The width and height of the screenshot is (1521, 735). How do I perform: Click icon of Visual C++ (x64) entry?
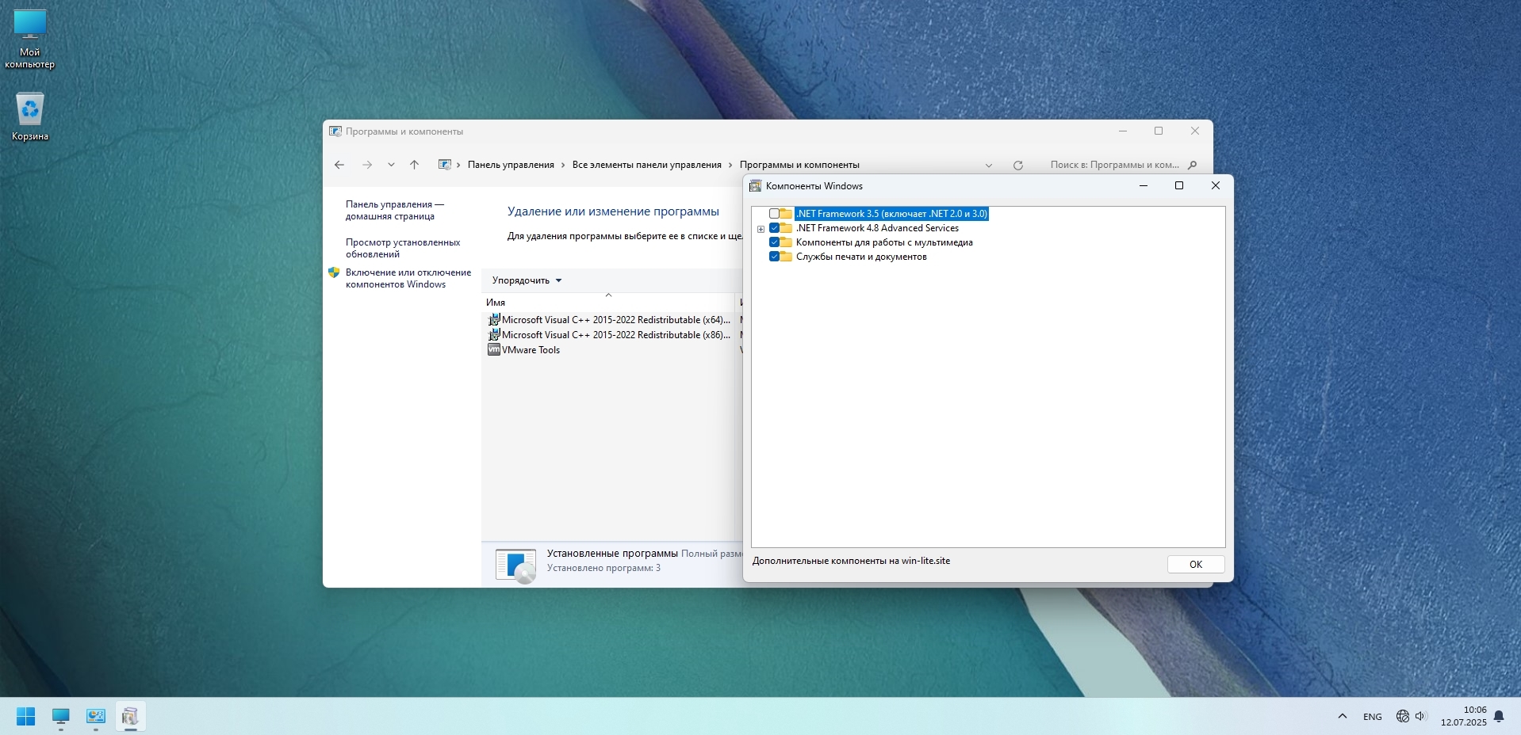[494, 320]
